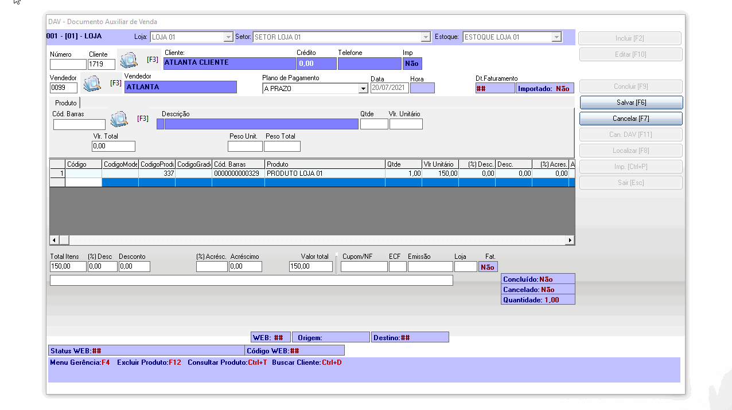Click the client search magnifier icon
Viewport: 732px width, 410px height.
point(129,60)
